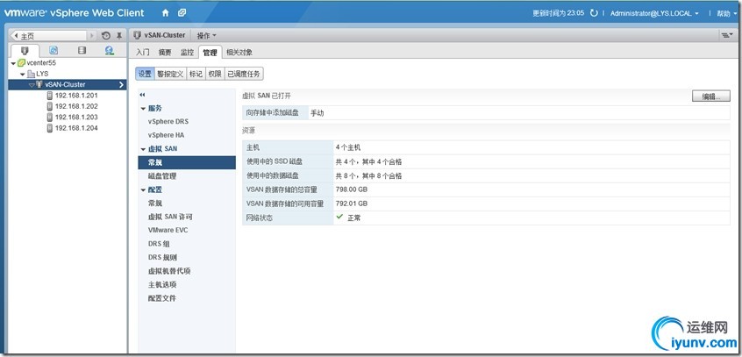Viewport: 742px width, 357px height.
Task: Select the 权限 sub-tab
Action: (x=215, y=74)
